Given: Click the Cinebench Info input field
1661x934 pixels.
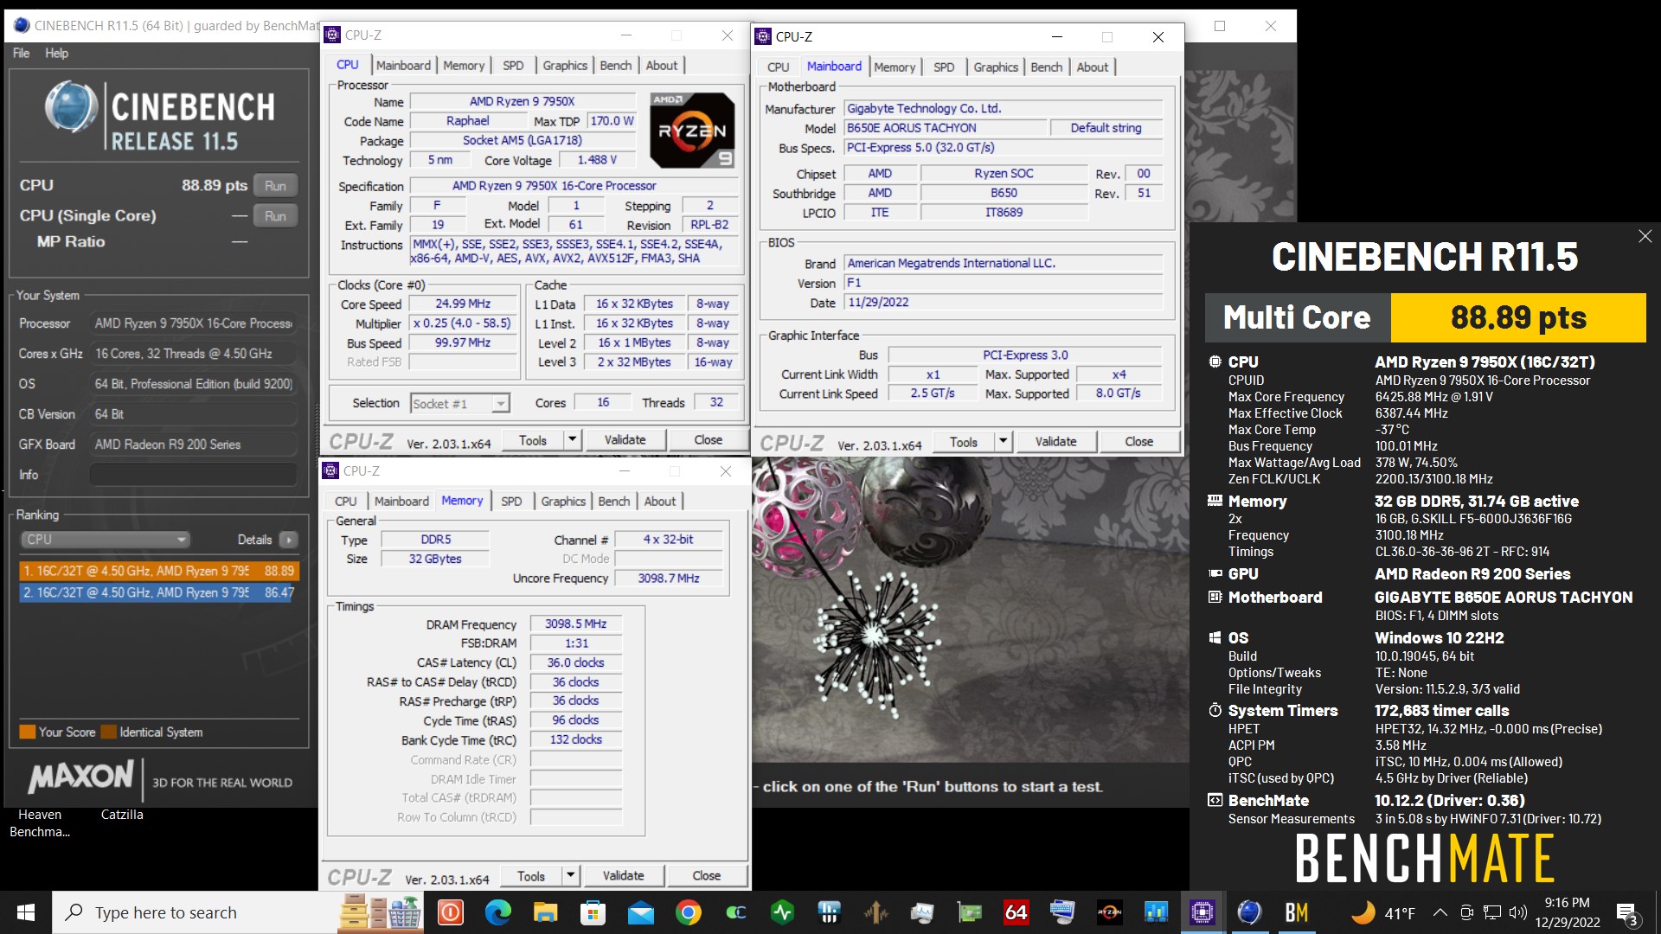Looking at the screenshot, I should (x=193, y=475).
